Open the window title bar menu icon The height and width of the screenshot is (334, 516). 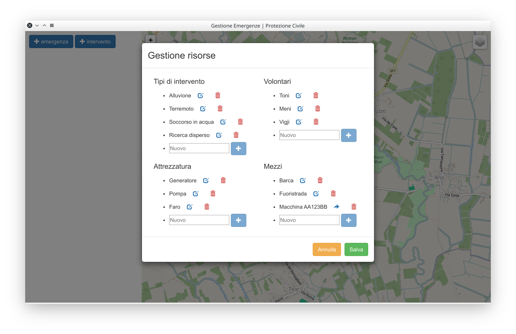click(x=52, y=26)
